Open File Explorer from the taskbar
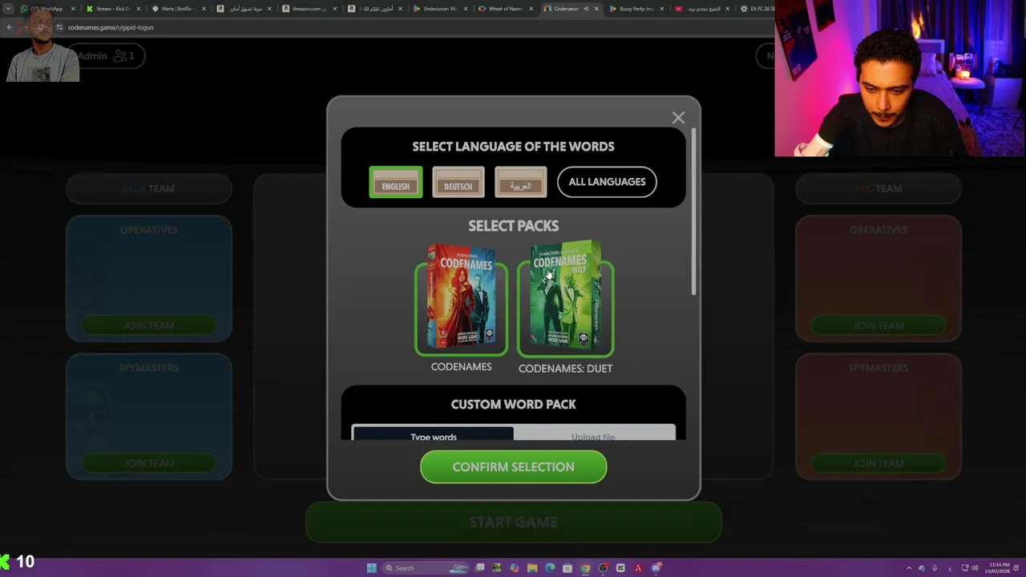The image size is (1026, 577). (x=532, y=568)
